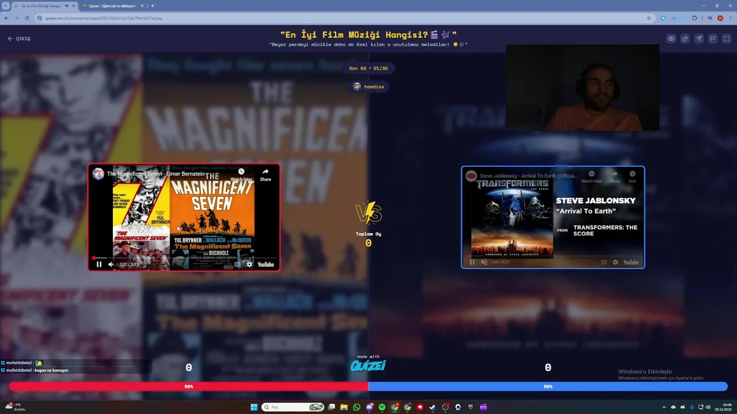Click Watch later on Magnificent Seven video

242,174
